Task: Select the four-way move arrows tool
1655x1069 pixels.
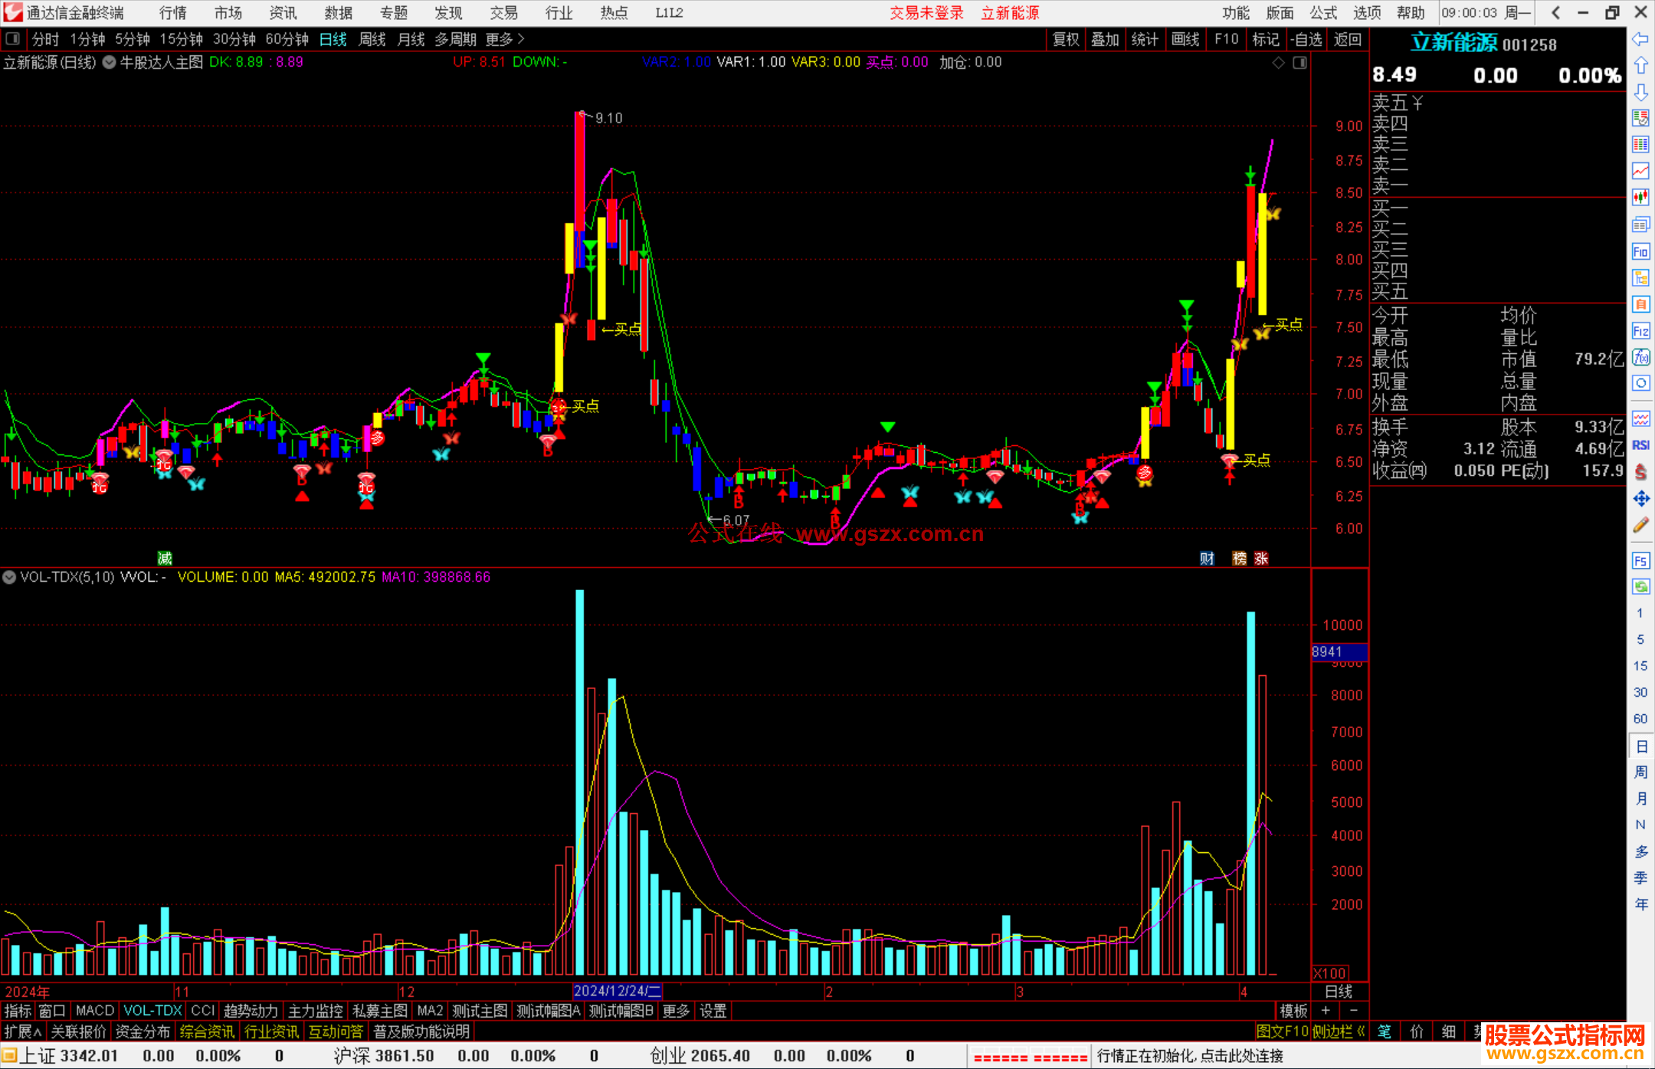Action: pos(1640,499)
